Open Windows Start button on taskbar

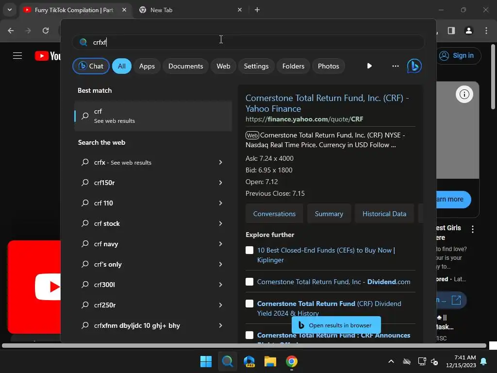pyautogui.click(x=206, y=361)
